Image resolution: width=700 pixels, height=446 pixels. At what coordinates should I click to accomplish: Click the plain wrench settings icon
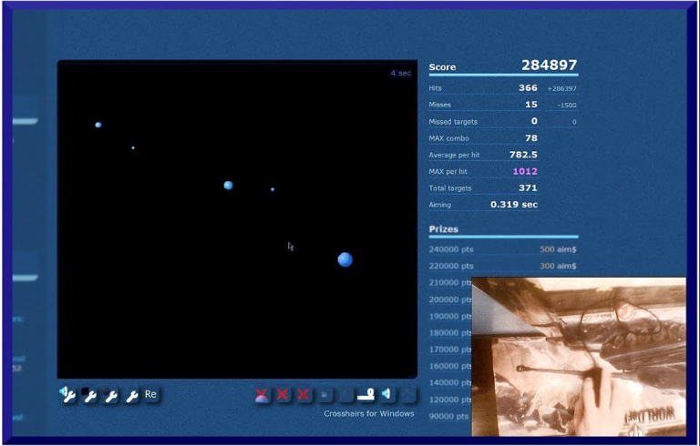coord(131,394)
